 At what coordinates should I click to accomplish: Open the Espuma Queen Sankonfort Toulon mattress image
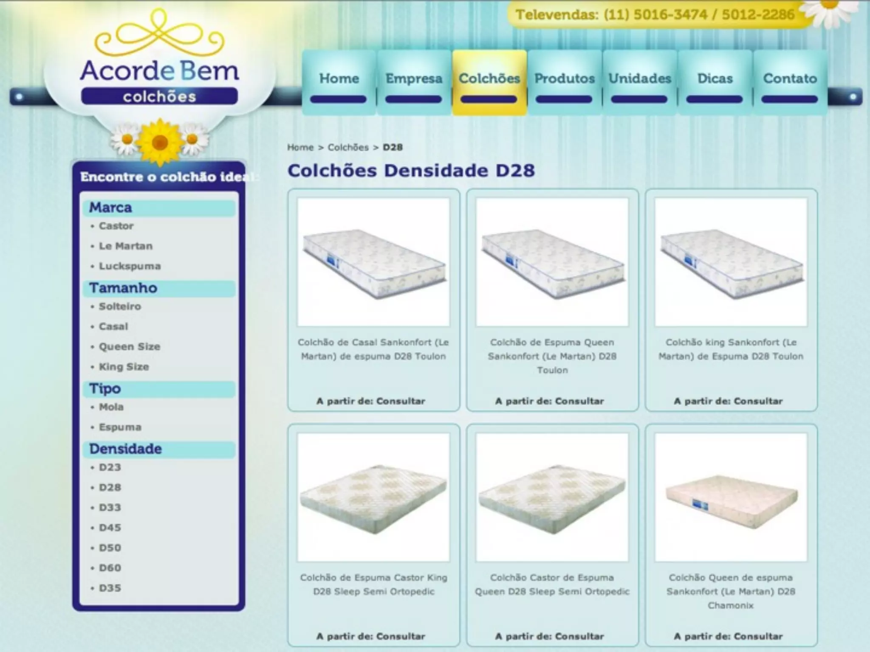[x=552, y=262]
